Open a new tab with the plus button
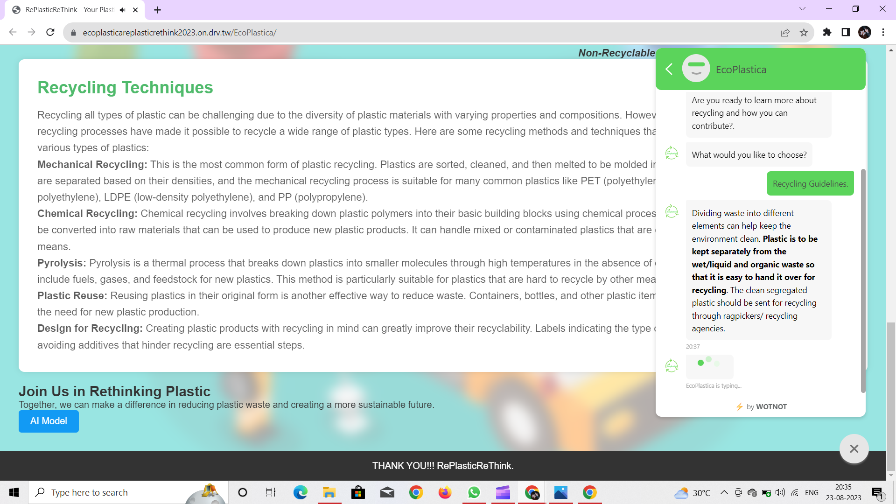This screenshot has width=896, height=504. click(x=157, y=10)
